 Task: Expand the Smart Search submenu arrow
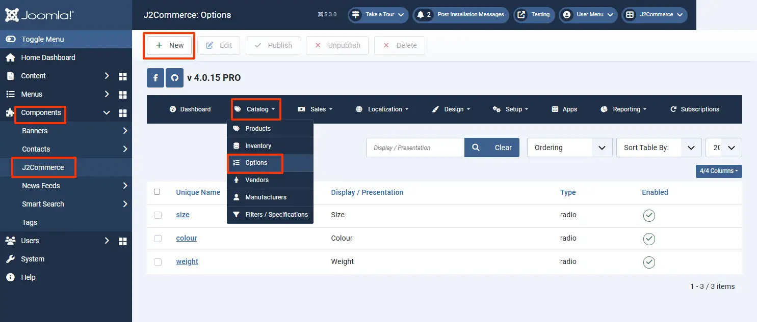125,204
